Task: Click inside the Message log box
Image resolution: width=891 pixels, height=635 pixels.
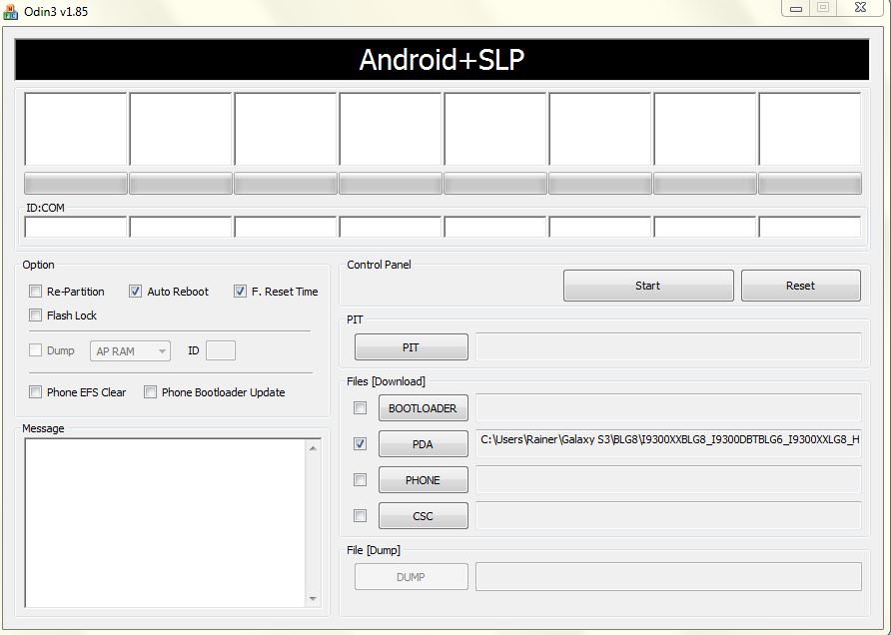Action: pos(165,522)
